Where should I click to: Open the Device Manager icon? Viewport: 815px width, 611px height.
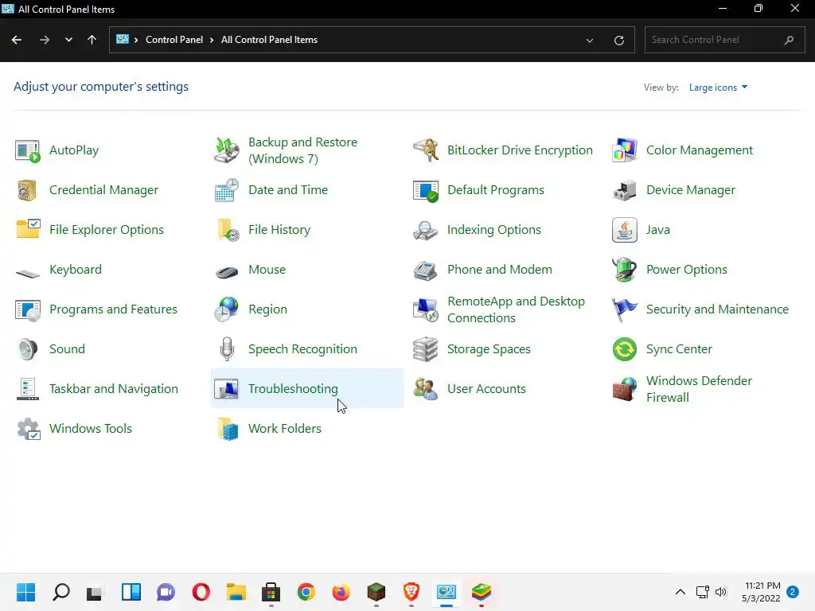pyautogui.click(x=624, y=190)
